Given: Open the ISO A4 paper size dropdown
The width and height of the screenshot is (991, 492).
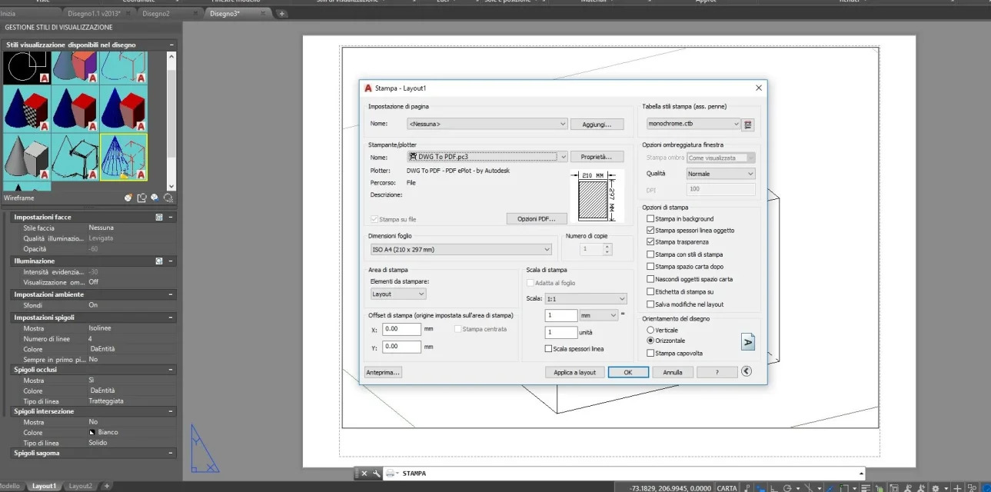Looking at the screenshot, I should pyautogui.click(x=460, y=249).
